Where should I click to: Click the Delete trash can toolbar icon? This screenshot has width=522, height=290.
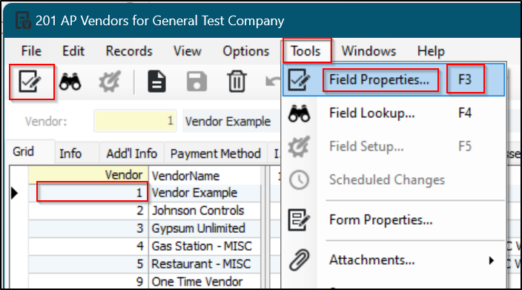pyautogui.click(x=237, y=82)
